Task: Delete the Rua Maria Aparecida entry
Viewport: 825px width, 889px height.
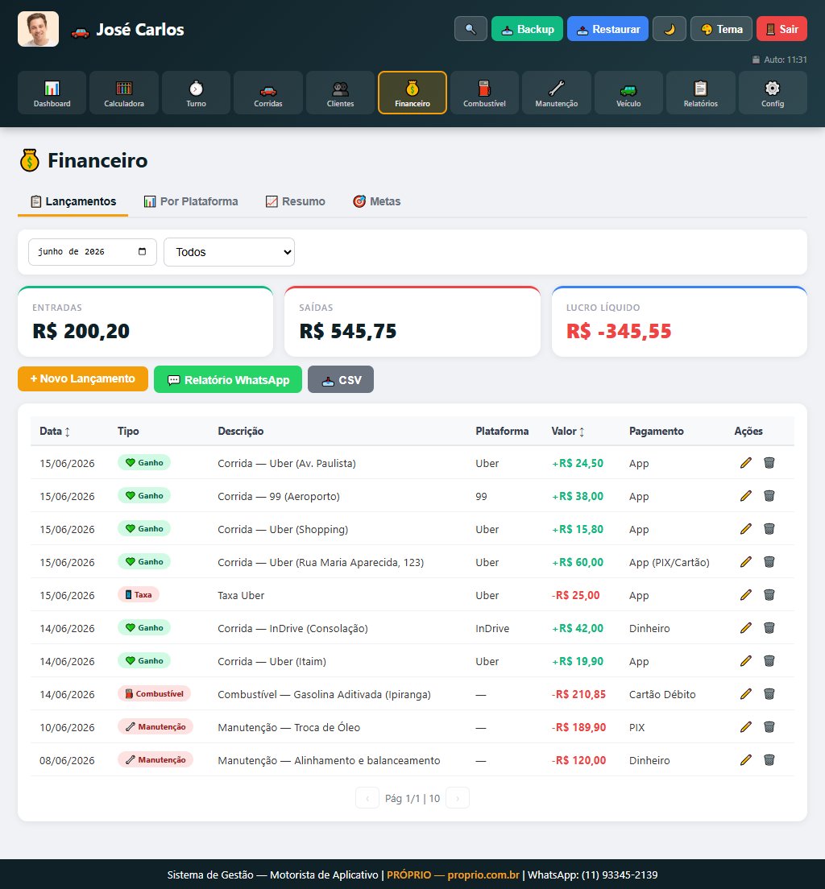Action: [769, 561]
